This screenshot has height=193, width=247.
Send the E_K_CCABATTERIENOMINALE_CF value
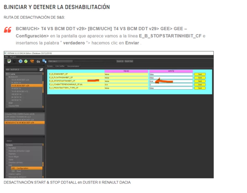pos(200,85)
